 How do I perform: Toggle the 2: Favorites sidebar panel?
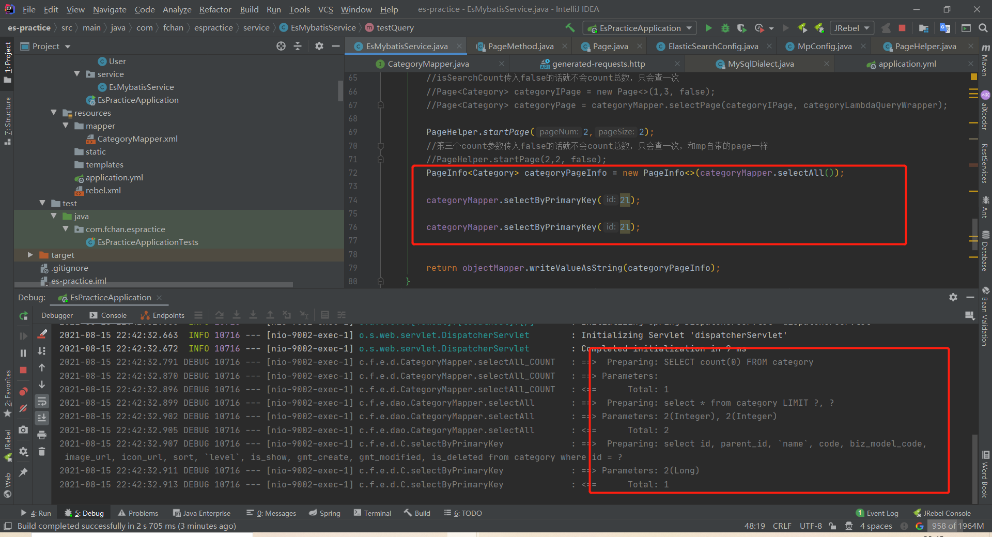(x=7, y=393)
